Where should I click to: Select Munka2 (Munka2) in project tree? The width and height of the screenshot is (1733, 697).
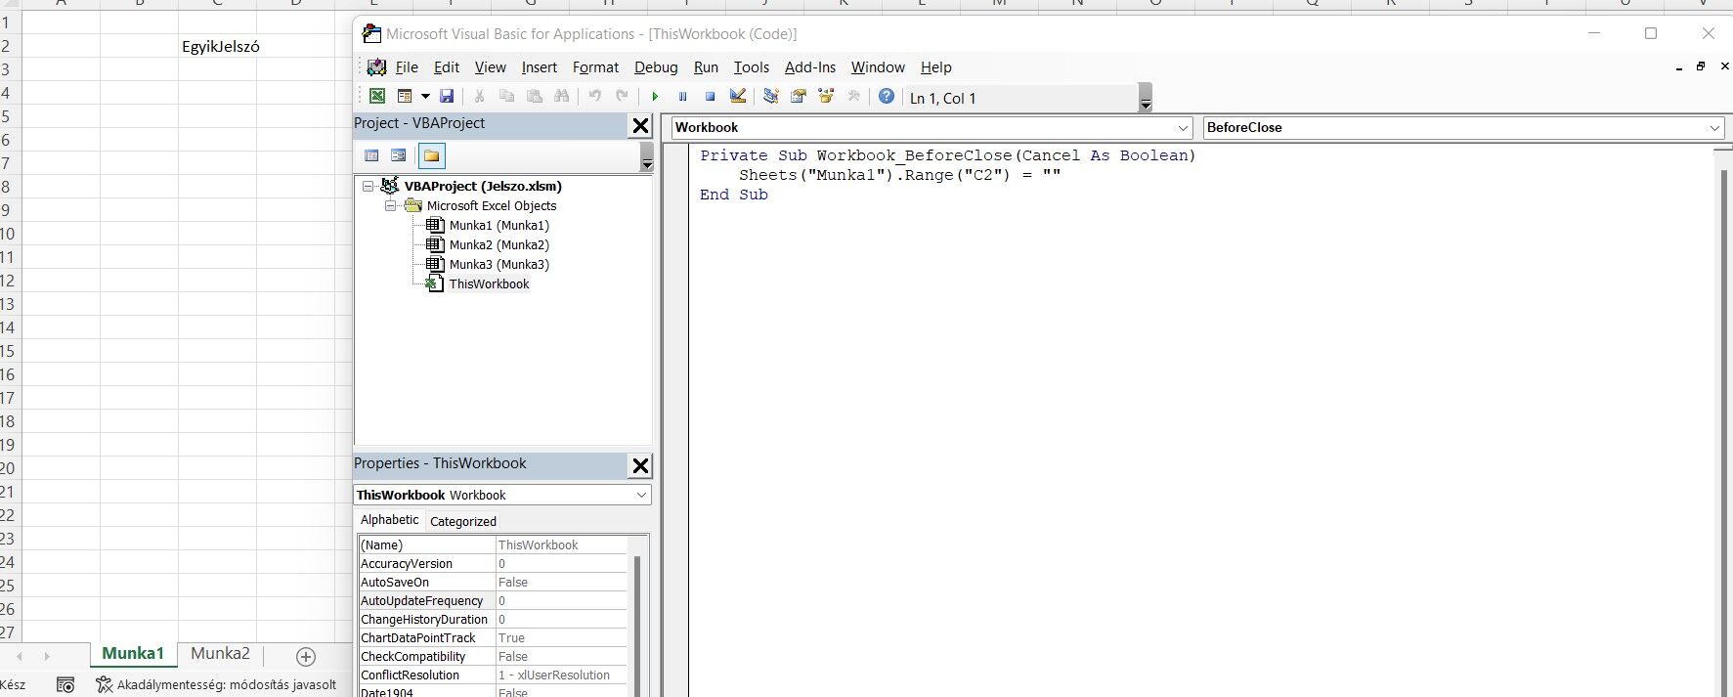pos(498,244)
